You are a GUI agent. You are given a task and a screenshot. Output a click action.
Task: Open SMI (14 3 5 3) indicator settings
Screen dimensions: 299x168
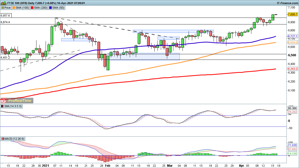coord(13,106)
